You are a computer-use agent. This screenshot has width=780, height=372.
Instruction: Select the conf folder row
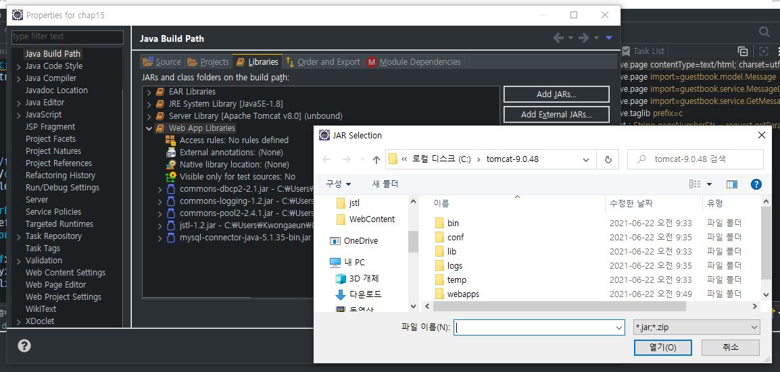point(587,238)
